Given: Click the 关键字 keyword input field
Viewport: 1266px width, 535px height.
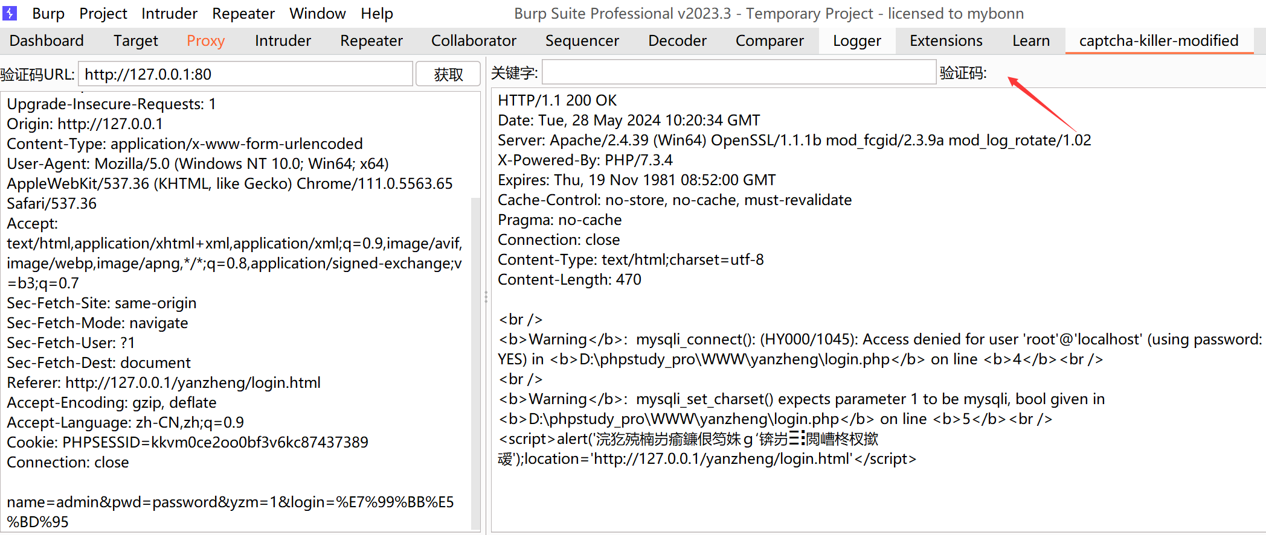Looking at the screenshot, I should (x=739, y=72).
